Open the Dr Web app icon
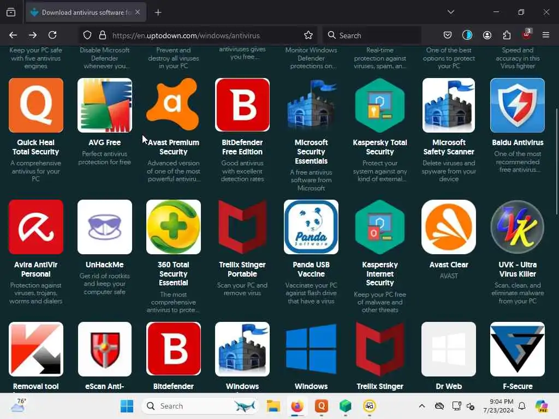The image size is (559, 419). pos(449,349)
